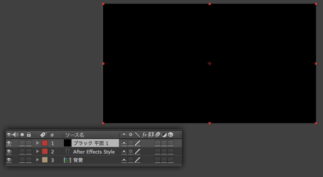
Task: Click the top-center red edge handle of solid
Action: coord(210,4)
